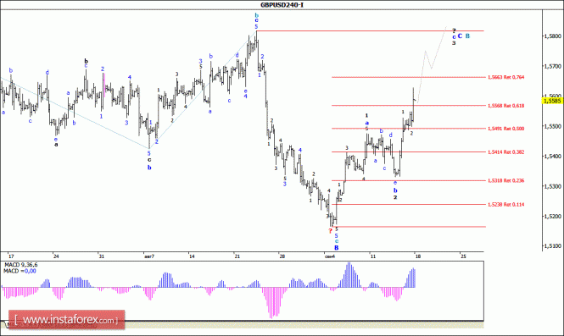Select the MACD =0,00 value readout
This screenshot has width=564, height=336.
coord(20,271)
